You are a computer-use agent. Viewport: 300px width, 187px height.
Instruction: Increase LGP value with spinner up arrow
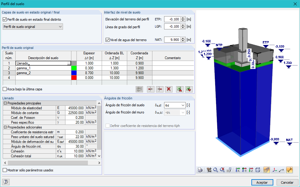(183, 25)
